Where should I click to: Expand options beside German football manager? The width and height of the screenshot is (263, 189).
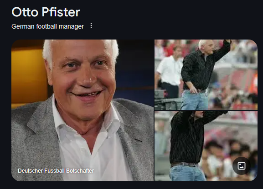click(91, 25)
